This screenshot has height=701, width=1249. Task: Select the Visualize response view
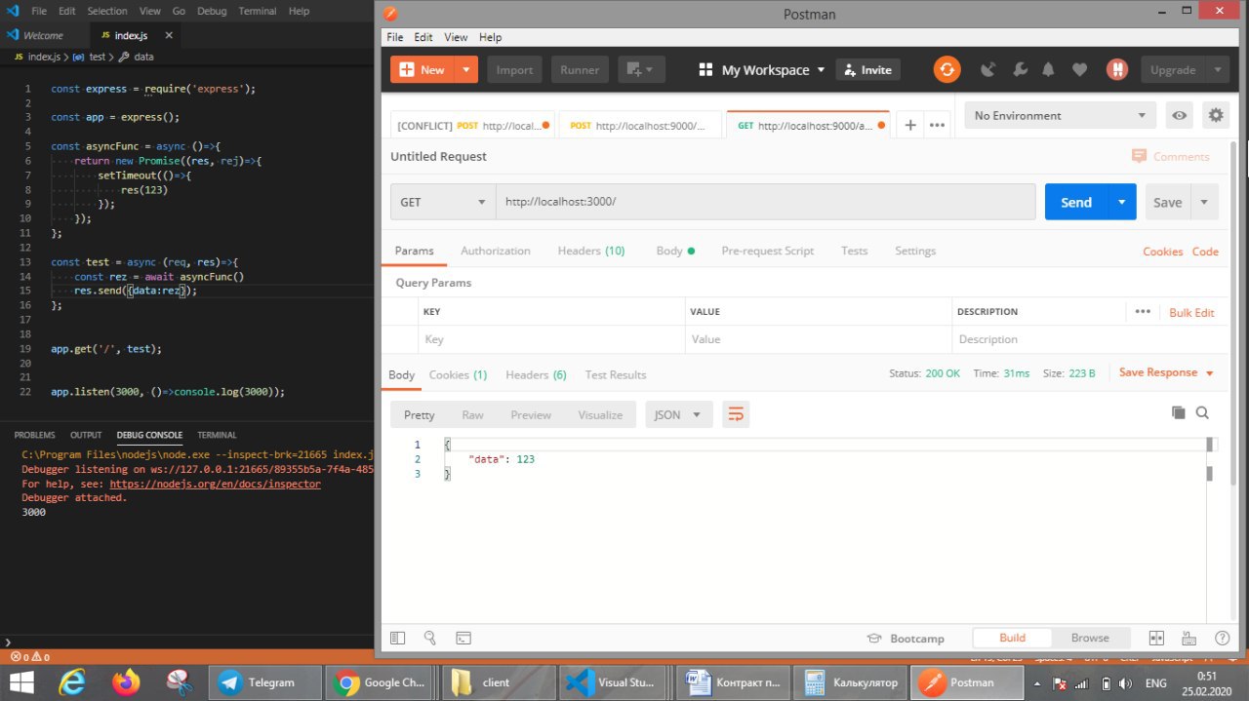pyautogui.click(x=600, y=414)
